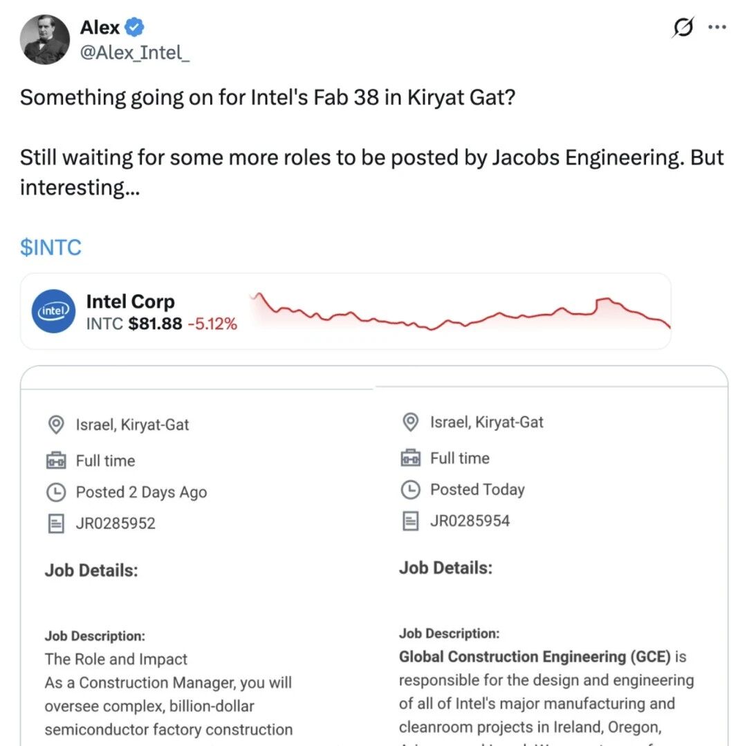The image size is (747, 746).
Task: Click the blue verified badge next to Alex
Action: (134, 27)
